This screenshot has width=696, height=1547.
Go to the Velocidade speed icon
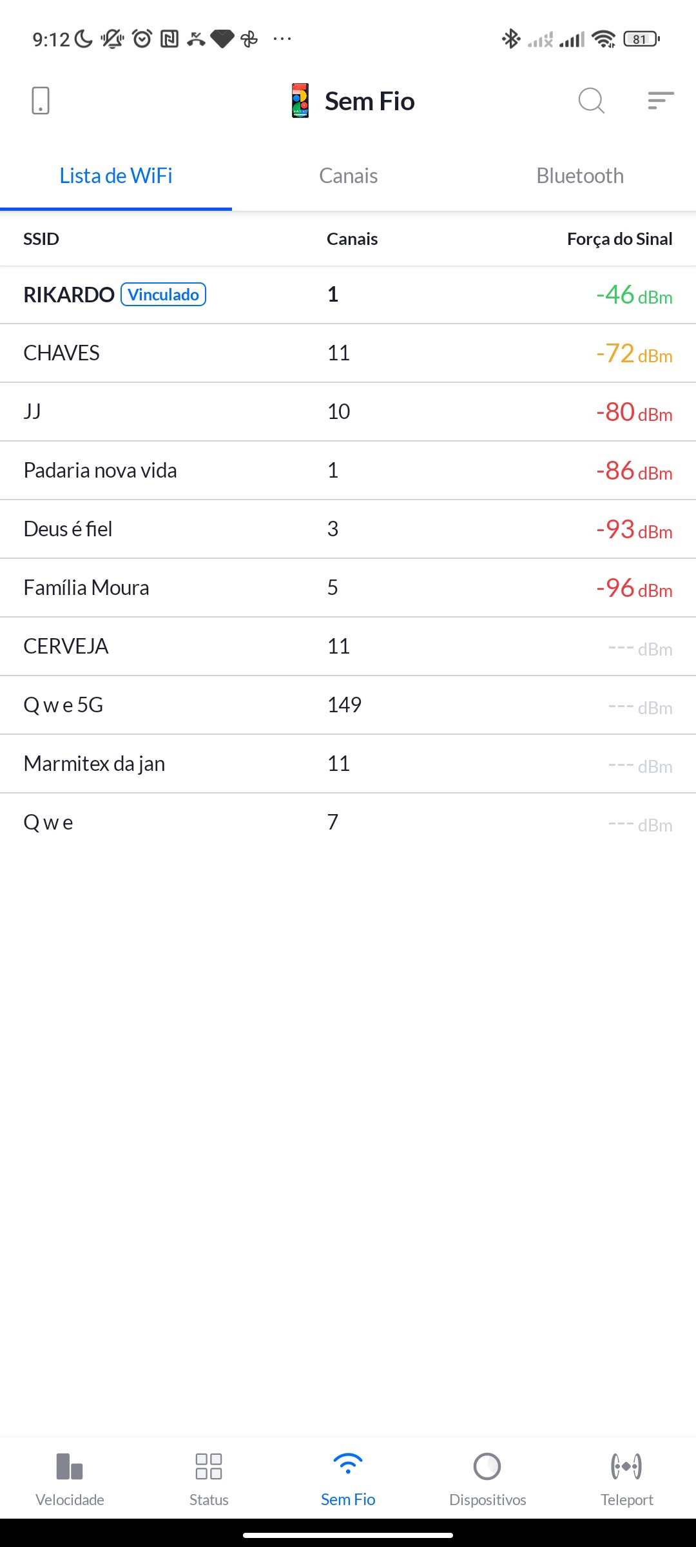click(70, 1466)
